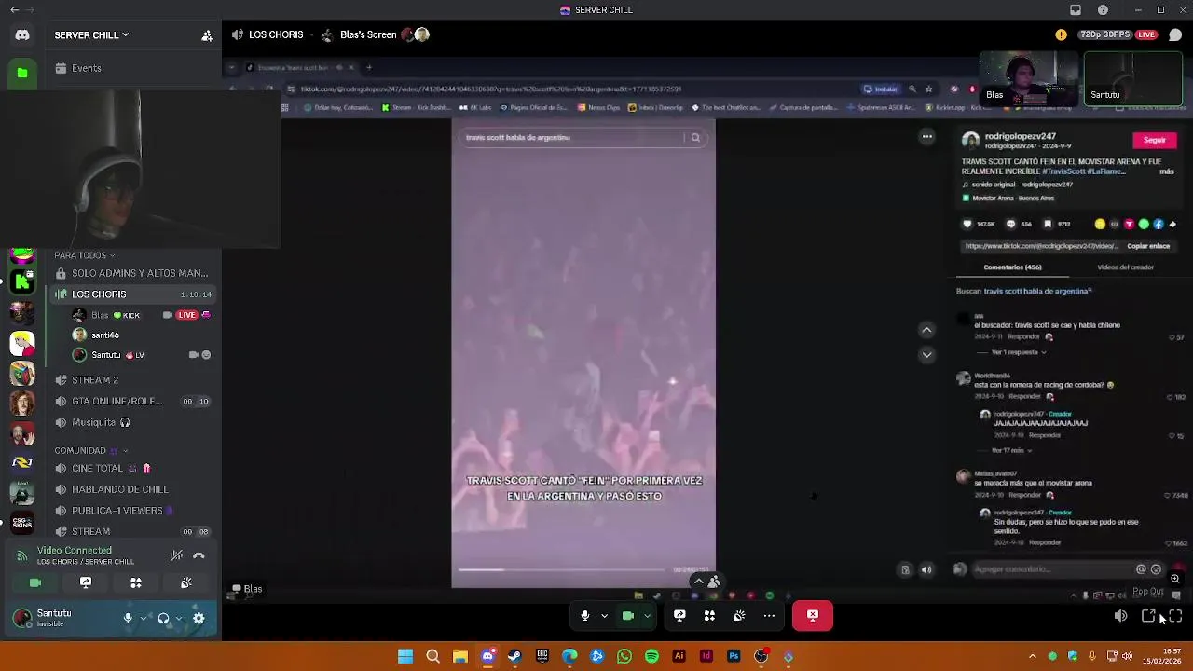
Task: Open Share Your Screen in voice panel
Action: [x=86, y=582]
